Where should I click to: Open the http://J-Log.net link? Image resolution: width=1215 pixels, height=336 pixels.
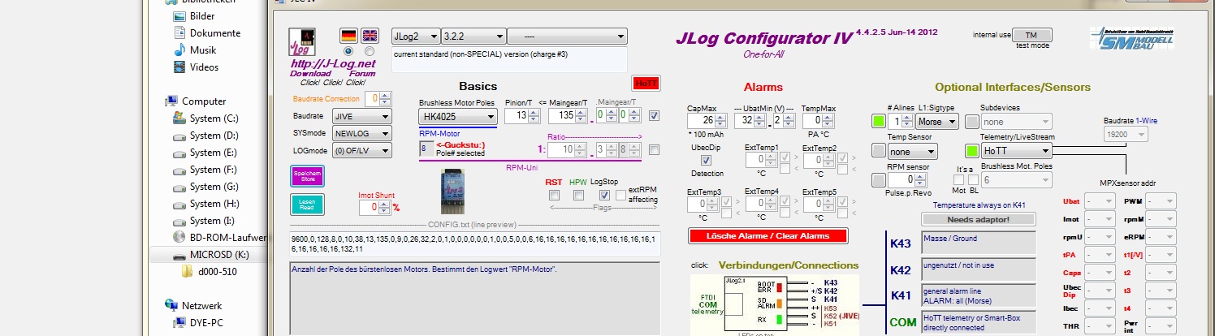point(334,63)
